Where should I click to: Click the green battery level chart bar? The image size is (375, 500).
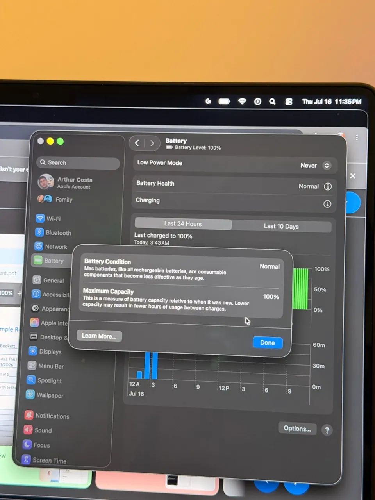(x=300, y=289)
